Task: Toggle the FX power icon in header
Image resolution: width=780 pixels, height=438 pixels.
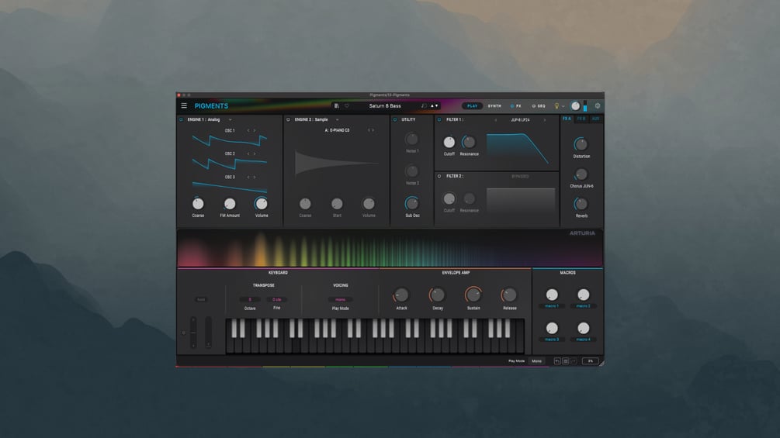Action: pyautogui.click(x=512, y=105)
